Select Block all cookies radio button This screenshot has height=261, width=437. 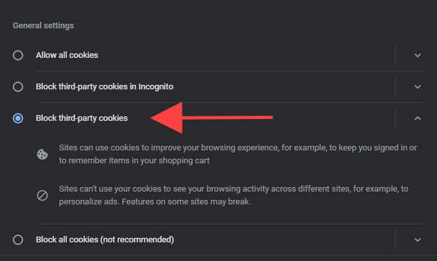point(18,240)
